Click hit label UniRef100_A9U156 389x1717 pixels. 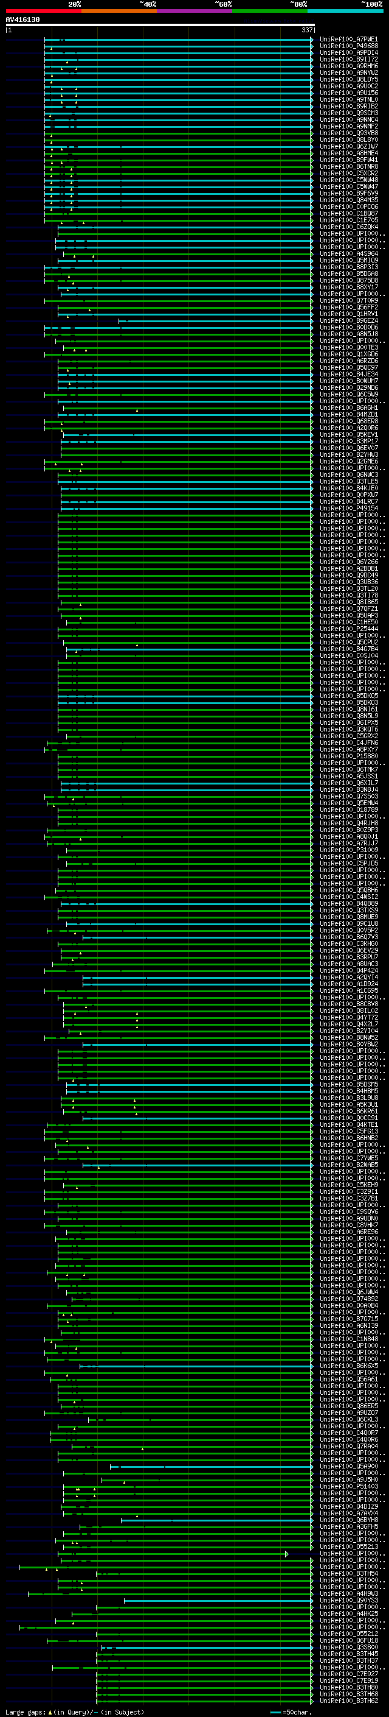348,93
